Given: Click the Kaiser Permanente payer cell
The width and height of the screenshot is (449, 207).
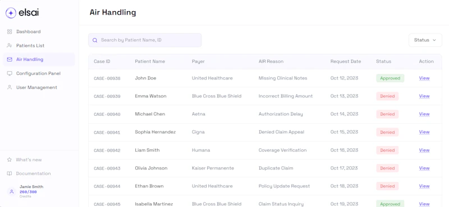Looking at the screenshot, I should [213, 168].
